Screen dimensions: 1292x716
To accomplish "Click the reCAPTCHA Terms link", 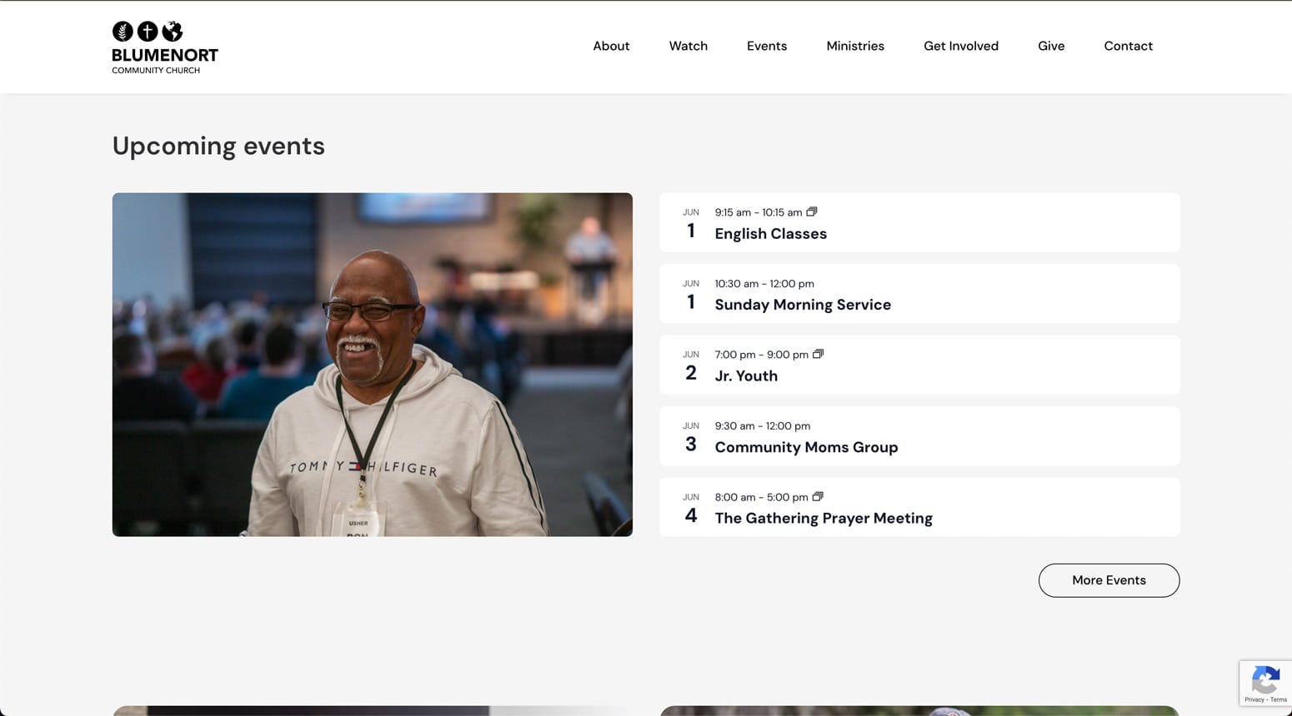I will tap(1279, 700).
